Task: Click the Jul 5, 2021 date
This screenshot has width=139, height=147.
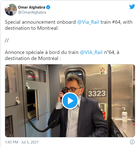Action: pyautogui.click(x=30, y=142)
